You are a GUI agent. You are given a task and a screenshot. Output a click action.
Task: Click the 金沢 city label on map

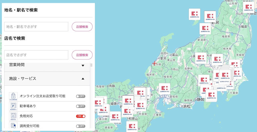click(x=163, y=58)
